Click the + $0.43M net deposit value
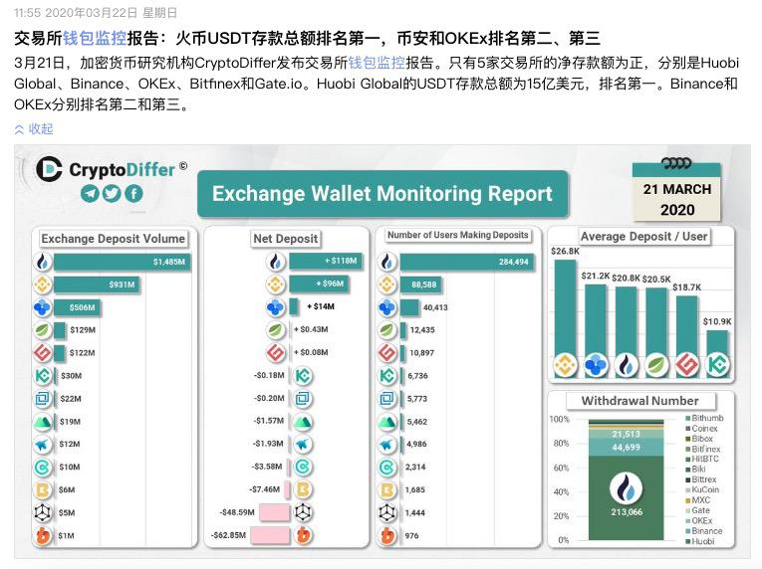This screenshot has height=569, width=762. tap(311, 329)
